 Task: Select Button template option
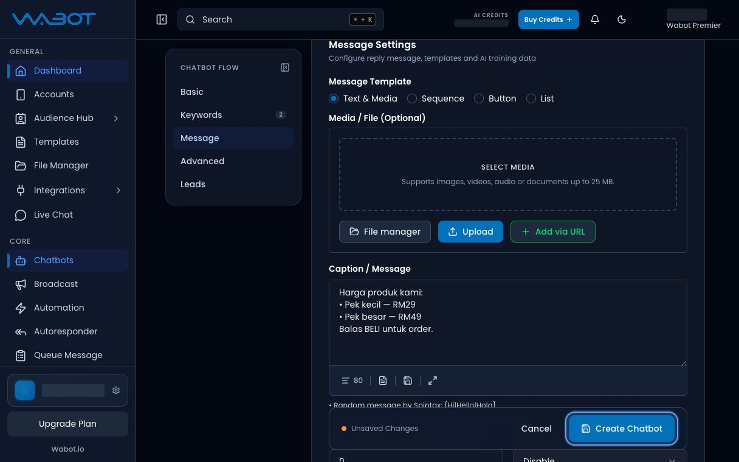coord(495,98)
